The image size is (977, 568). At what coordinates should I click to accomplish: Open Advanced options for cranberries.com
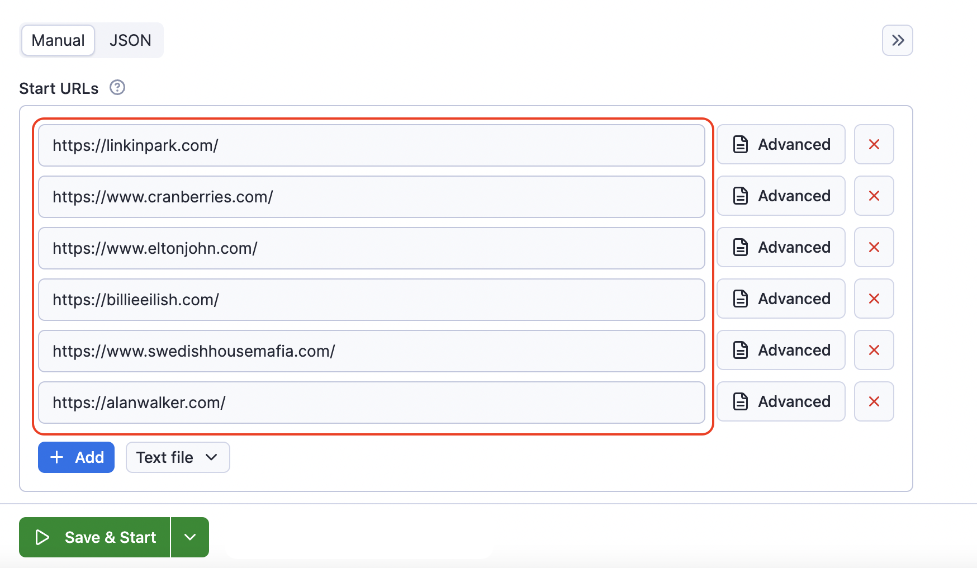(780, 196)
